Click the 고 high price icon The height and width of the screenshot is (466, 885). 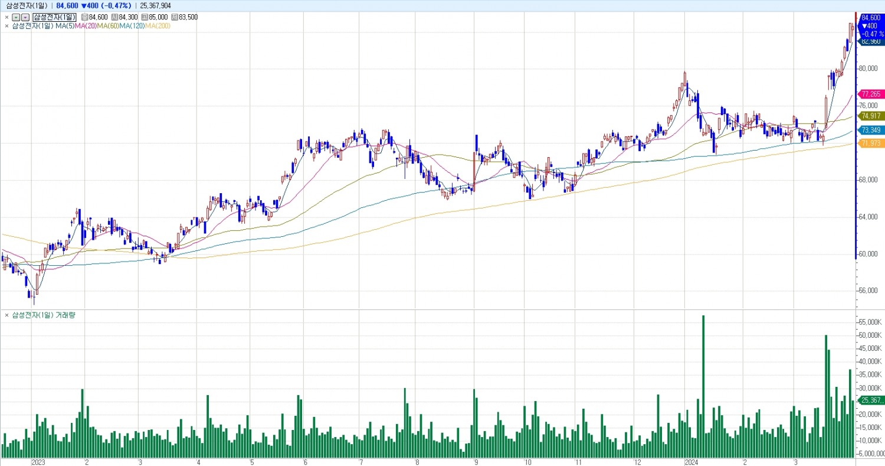point(145,17)
